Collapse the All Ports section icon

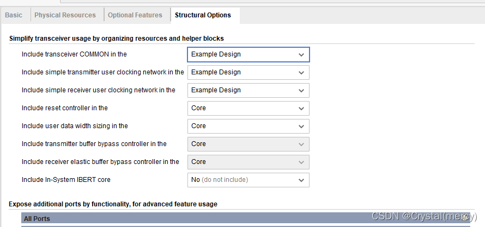click(x=465, y=218)
